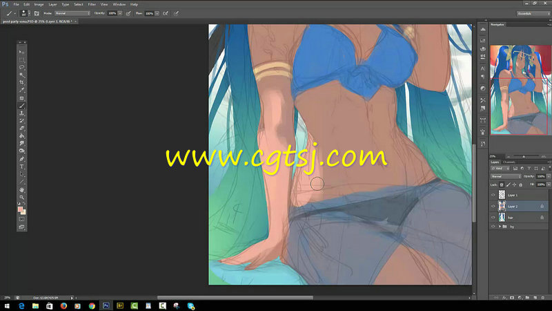Select the Paint Bucket tool
The width and height of the screenshot is (552, 311).
tap(21, 135)
